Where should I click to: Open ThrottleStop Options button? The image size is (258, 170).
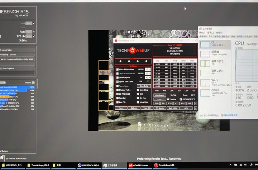tap(134, 108)
